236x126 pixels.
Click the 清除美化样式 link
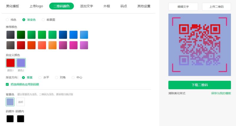tap(177, 93)
